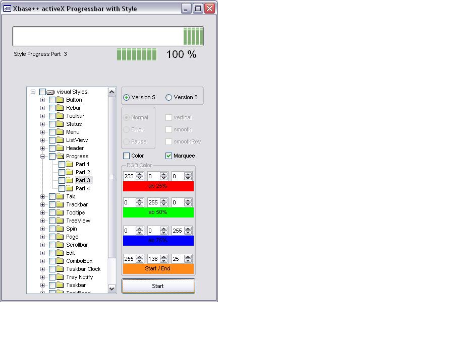Click the folder icon beside Trackbar
Image resolution: width=452 pixels, height=361 pixels.
(x=60, y=204)
